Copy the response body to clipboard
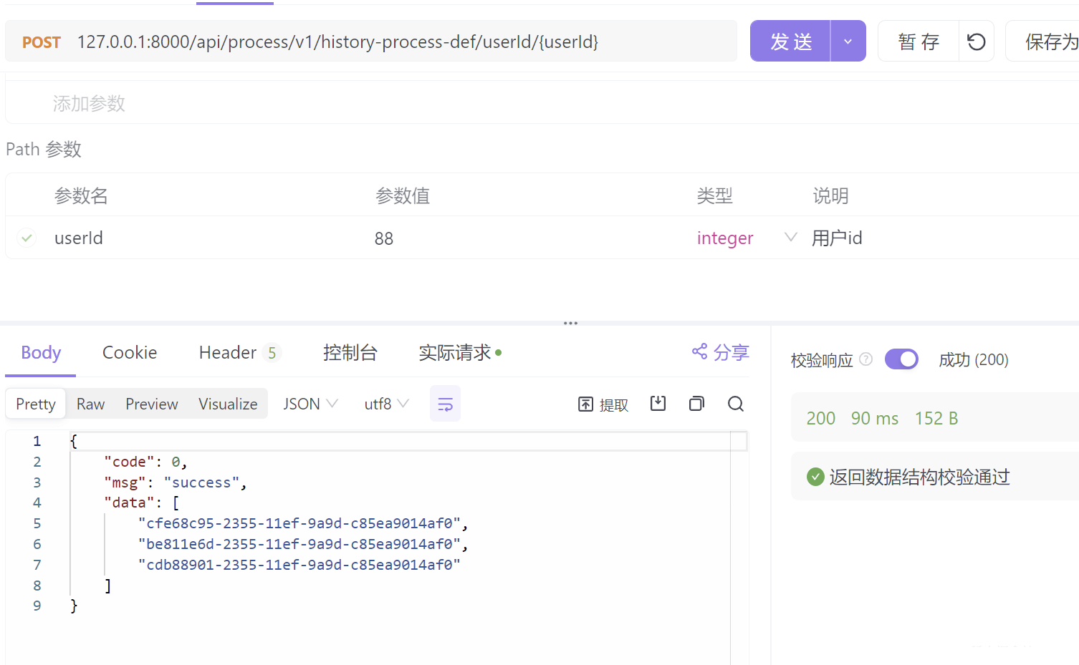Viewport: 1079px width, 665px height. coord(696,404)
